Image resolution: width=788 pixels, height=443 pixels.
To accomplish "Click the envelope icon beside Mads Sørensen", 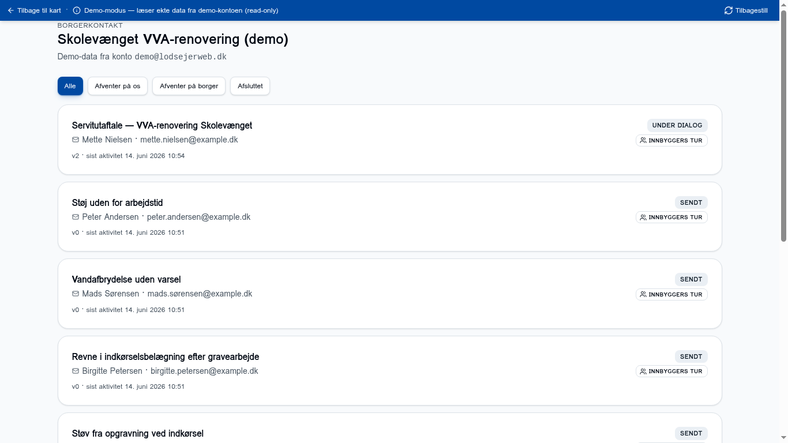I will click(x=76, y=294).
